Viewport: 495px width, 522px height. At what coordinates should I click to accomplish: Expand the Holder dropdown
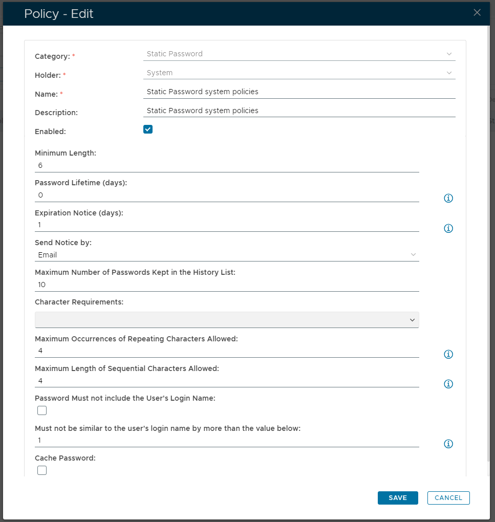point(299,73)
